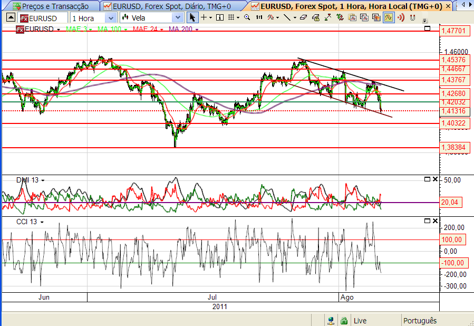Image resolution: width=474 pixels, height=326 pixels.
Task: Open the add indicator icon
Action: pos(270,18)
